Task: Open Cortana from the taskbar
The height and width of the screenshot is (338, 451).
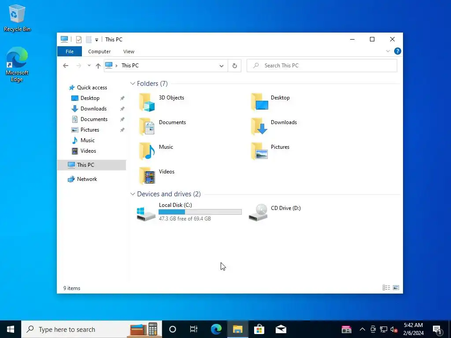Action: pyautogui.click(x=173, y=329)
